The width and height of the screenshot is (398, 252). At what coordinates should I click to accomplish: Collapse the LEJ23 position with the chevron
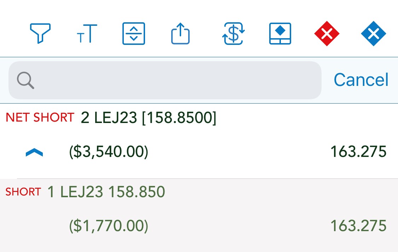point(34,153)
